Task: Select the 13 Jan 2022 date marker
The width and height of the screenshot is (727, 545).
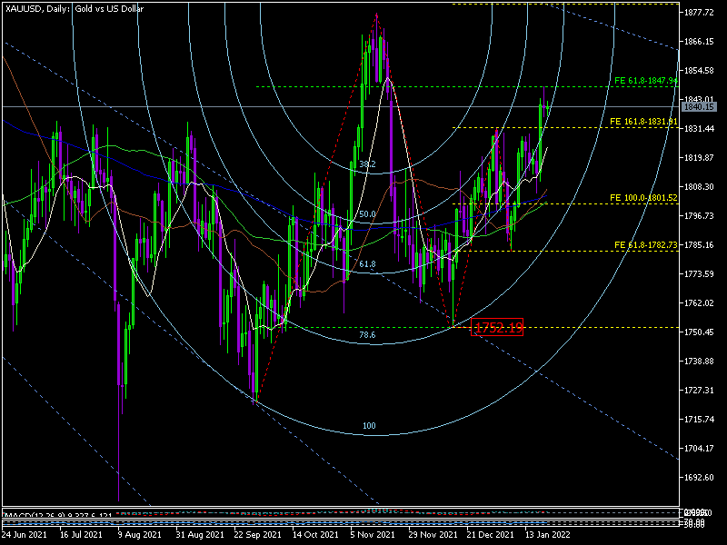Action: click(x=547, y=536)
